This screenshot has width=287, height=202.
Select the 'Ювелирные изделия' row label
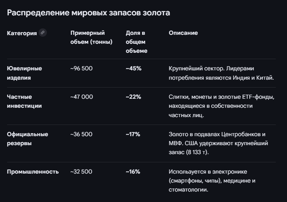coord(24,73)
